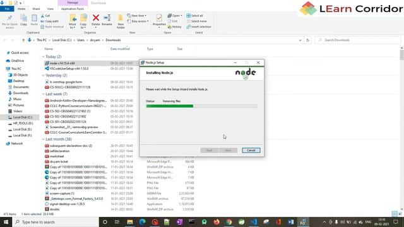Open Task View on the taskbar
The width and height of the screenshot is (404, 227).
pyautogui.click(x=117, y=222)
